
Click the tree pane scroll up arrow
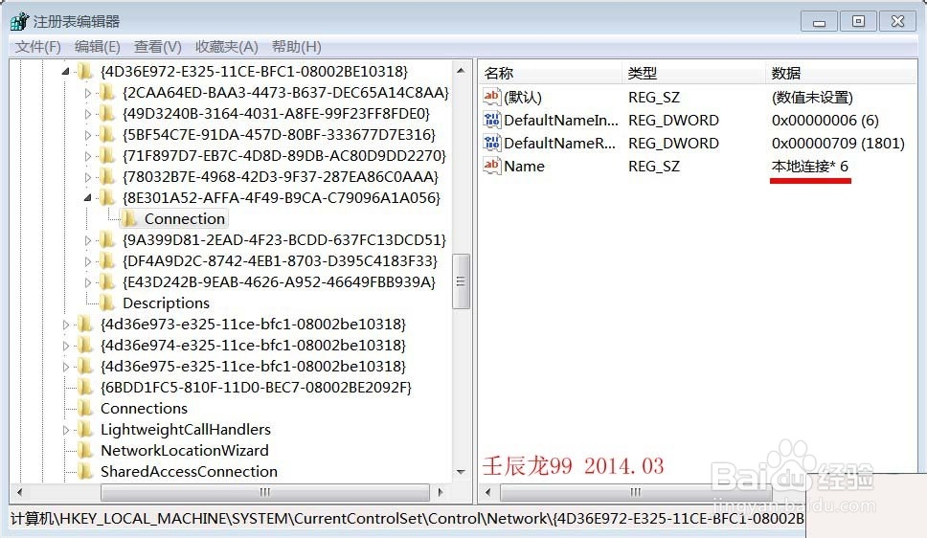(x=462, y=70)
